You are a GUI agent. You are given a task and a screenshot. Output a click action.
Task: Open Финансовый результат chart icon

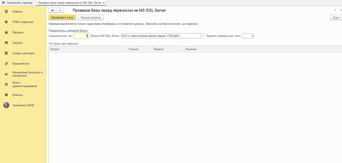(x=6, y=74)
